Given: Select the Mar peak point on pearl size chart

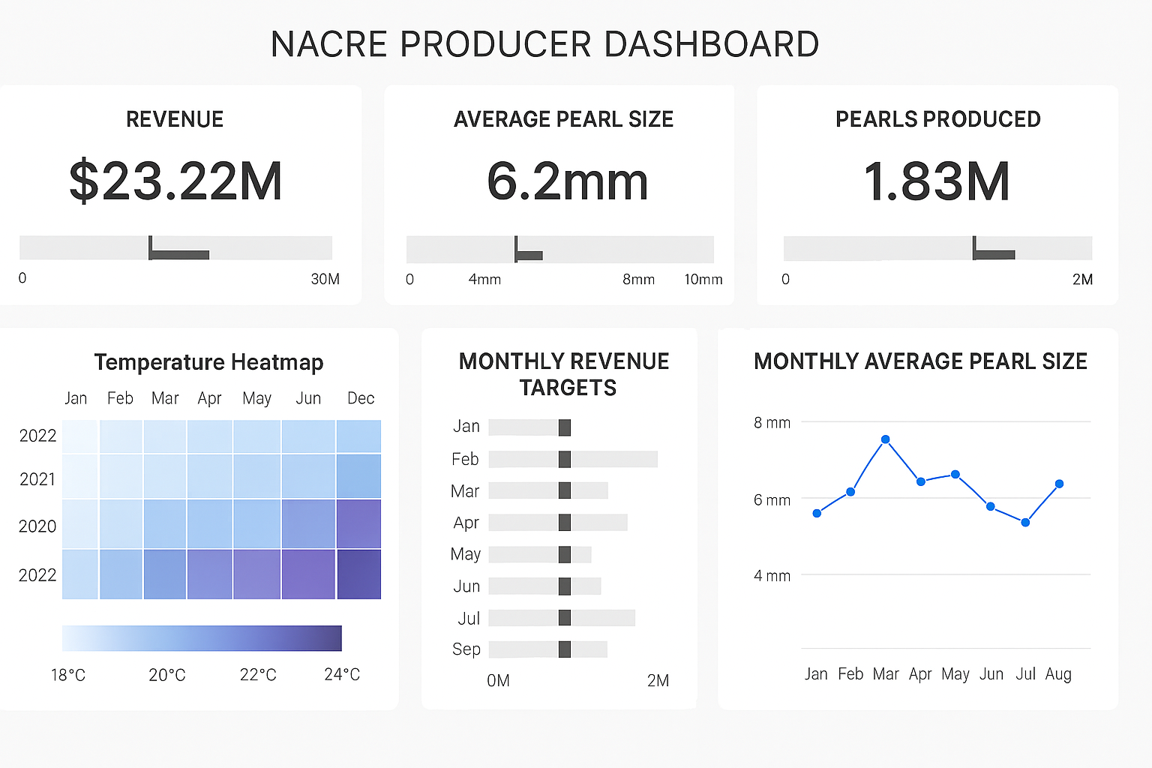Looking at the screenshot, I should (886, 439).
